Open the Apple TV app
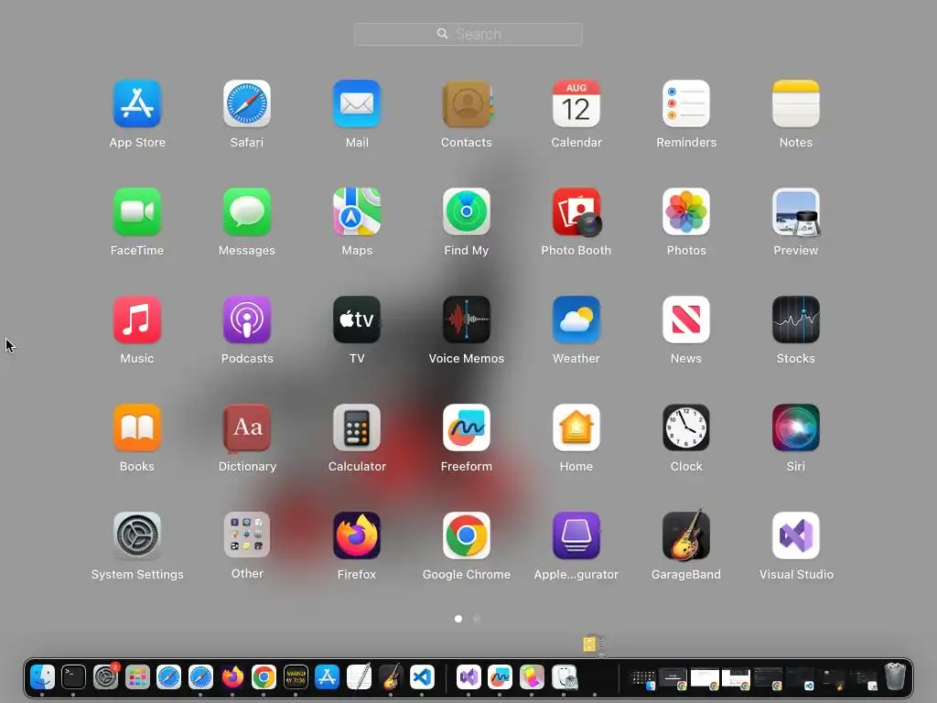This screenshot has width=937, height=703. coord(357,319)
